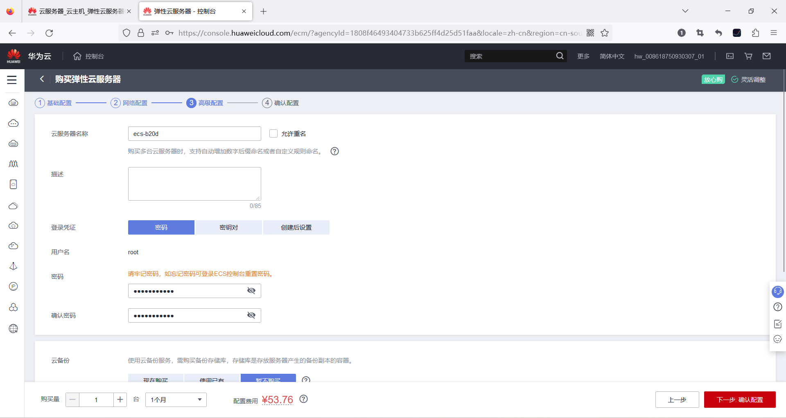Open the floating help question icon

pyautogui.click(x=777, y=307)
